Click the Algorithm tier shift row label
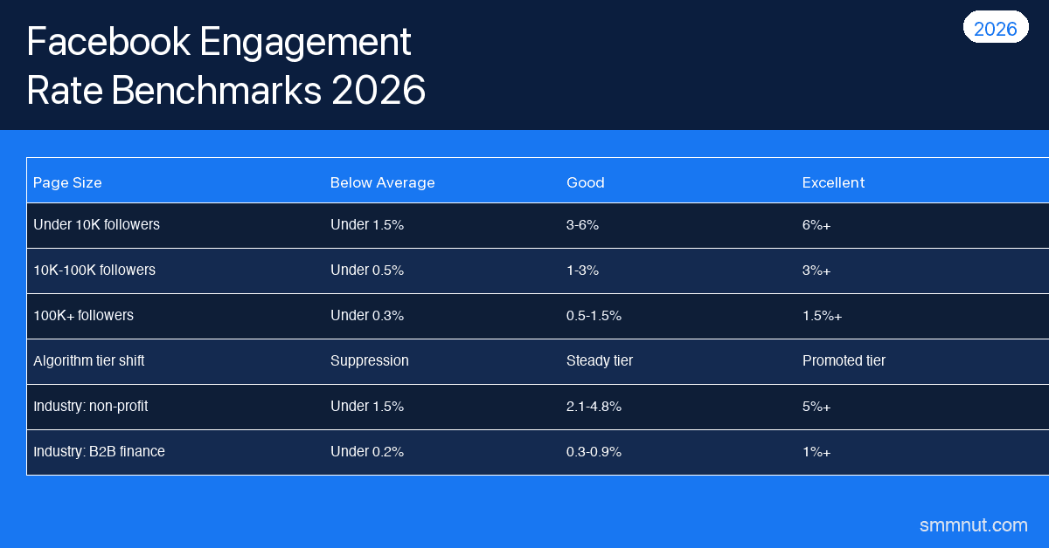1049x548 pixels. click(x=88, y=360)
